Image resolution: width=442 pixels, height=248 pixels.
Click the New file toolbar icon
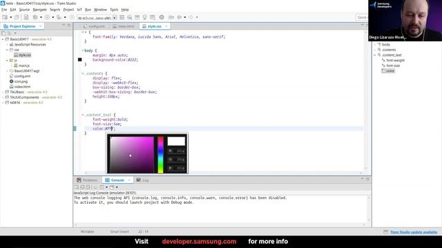[x=5, y=17]
